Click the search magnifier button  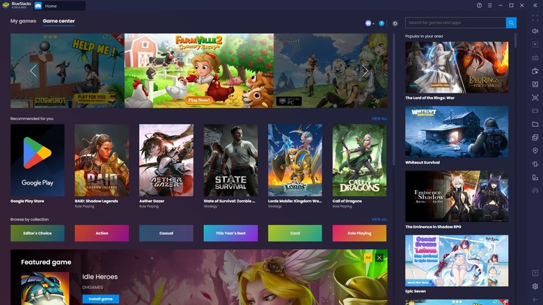click(x=511, y=23)
